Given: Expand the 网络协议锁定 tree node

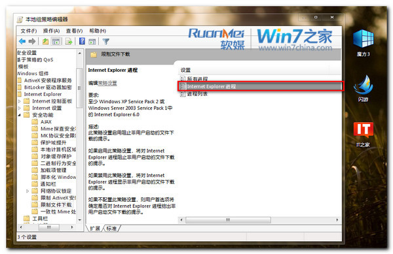Looking at the screenshot, I should tap(28, 191).
